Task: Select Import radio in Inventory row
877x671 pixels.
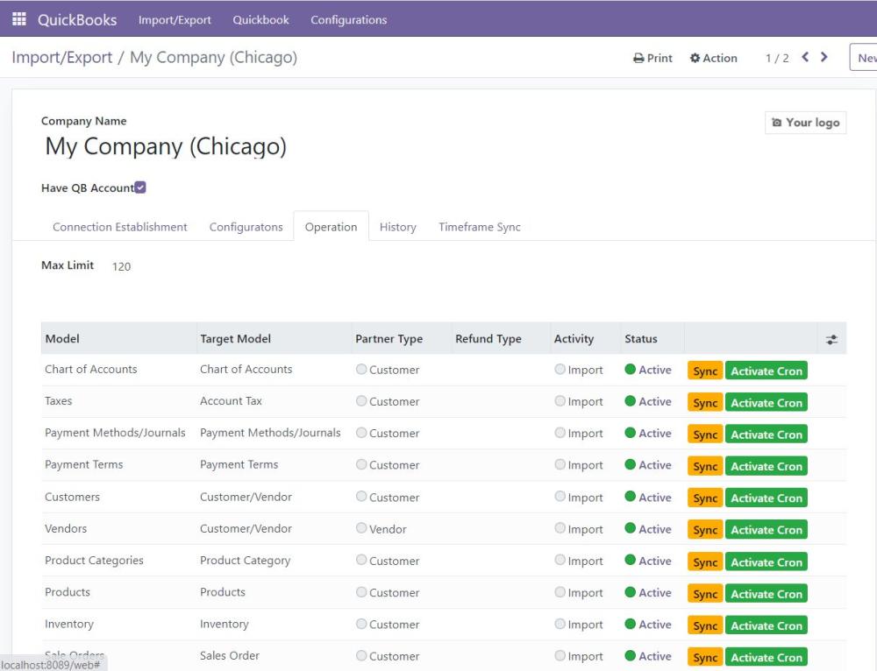Action: tap(560, 624)
